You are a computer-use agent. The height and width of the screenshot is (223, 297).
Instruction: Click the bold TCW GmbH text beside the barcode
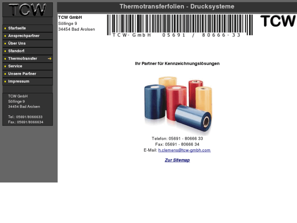(x=70, y=18)
